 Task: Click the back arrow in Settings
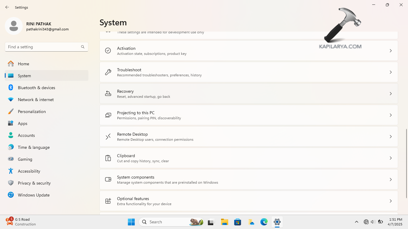click(x=7, y=7)
